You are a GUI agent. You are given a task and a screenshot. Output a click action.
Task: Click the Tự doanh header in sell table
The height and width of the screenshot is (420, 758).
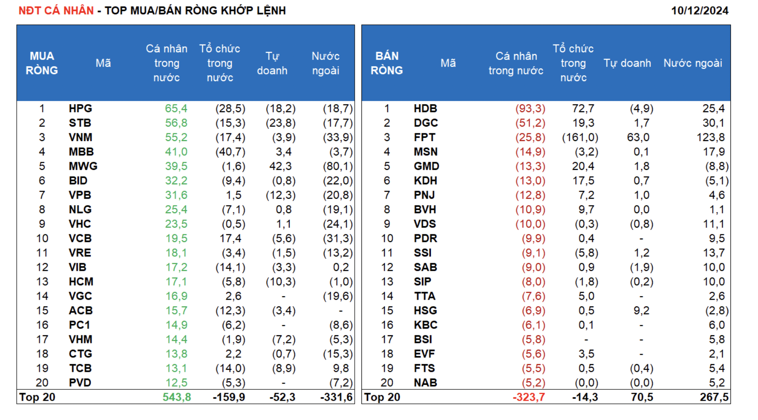[x=627, y=63]
